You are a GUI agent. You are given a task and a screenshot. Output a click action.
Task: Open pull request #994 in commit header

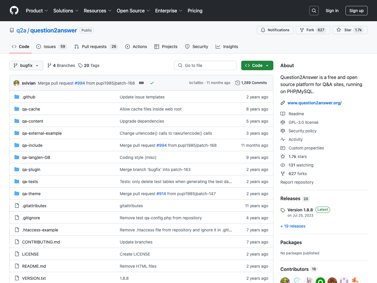point(80,83)
